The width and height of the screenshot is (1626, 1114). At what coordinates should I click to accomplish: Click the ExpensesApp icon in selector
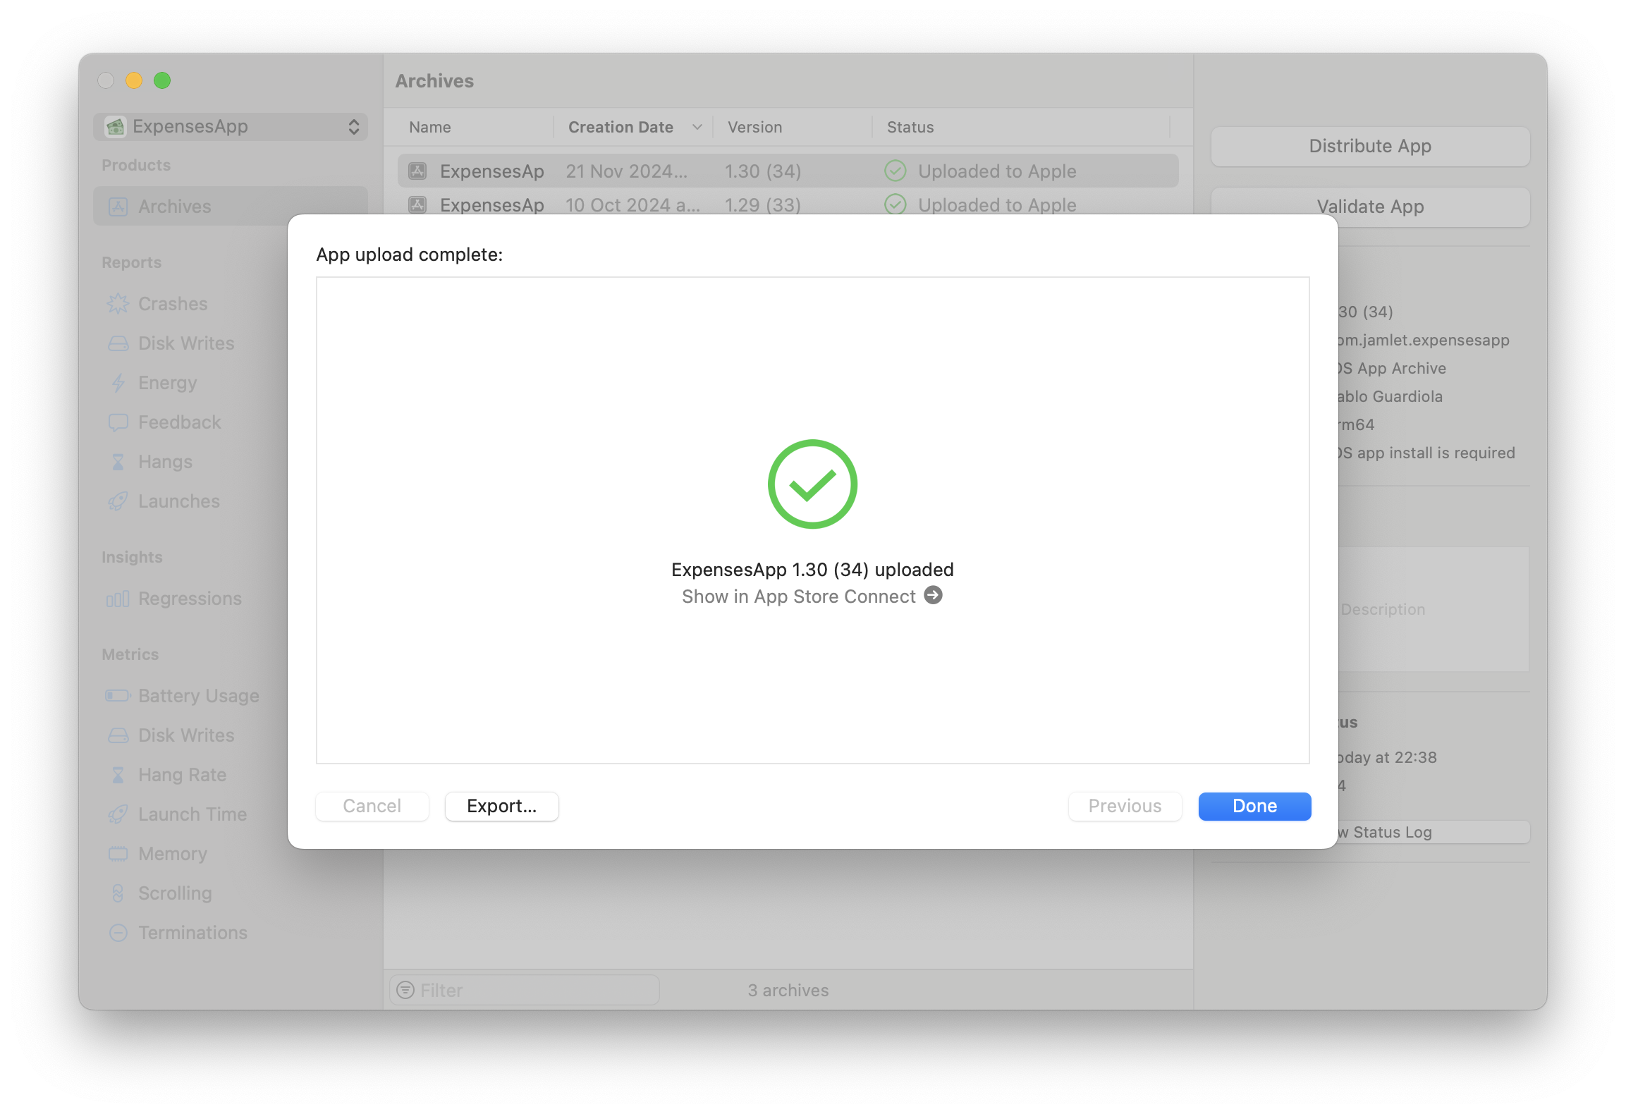(x=116, y=126)
